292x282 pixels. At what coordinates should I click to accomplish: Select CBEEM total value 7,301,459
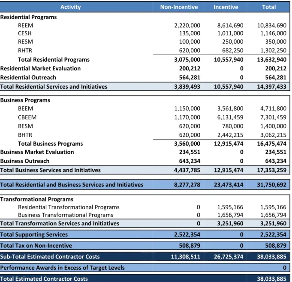pyautogui.click(x=273, y=117)
